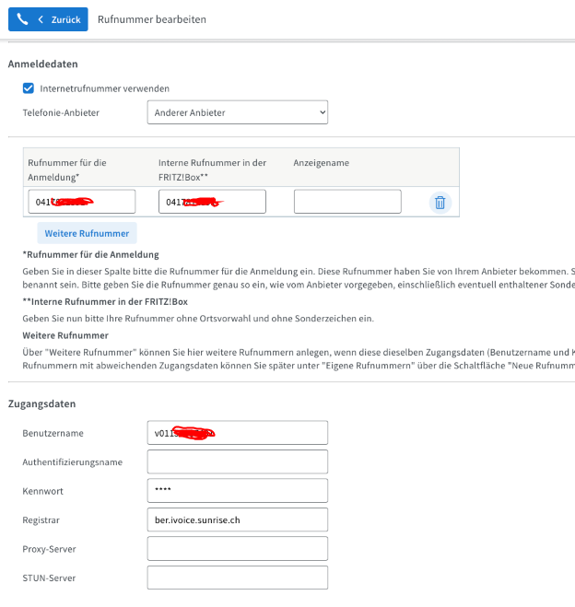Screen dimensions: 575x607
Task: Click the empty Anzeigename input field
Action: 347,202
